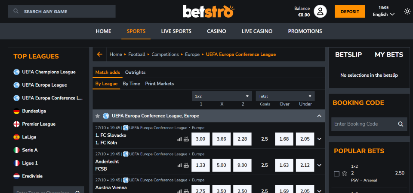Click globe icon in the league header row
The width and height of the screenshot is (413, 193).
tap(106, 116)
